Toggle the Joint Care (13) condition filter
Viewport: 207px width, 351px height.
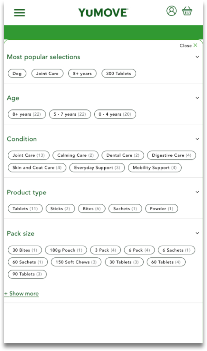(29, 155)
